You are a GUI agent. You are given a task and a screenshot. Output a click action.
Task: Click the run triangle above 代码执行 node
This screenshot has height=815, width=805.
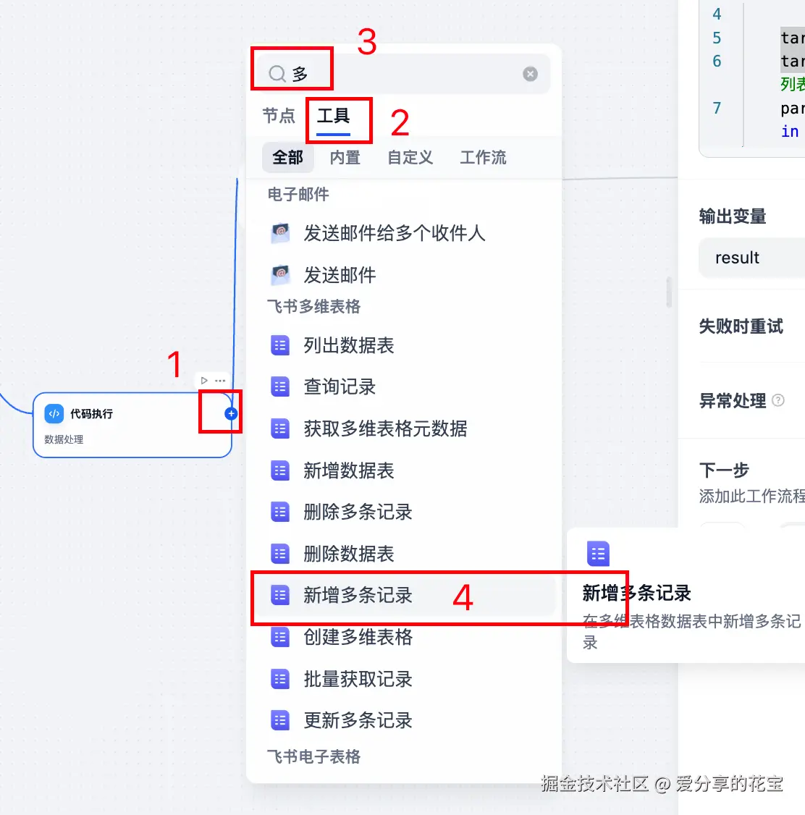click(x=204, y=381)
